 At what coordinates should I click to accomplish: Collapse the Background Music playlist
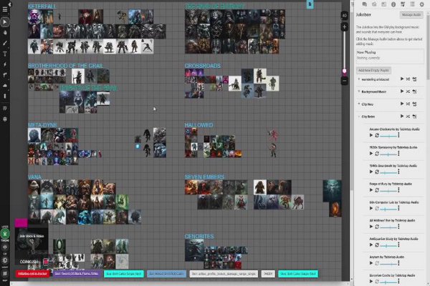click(359, 92)
